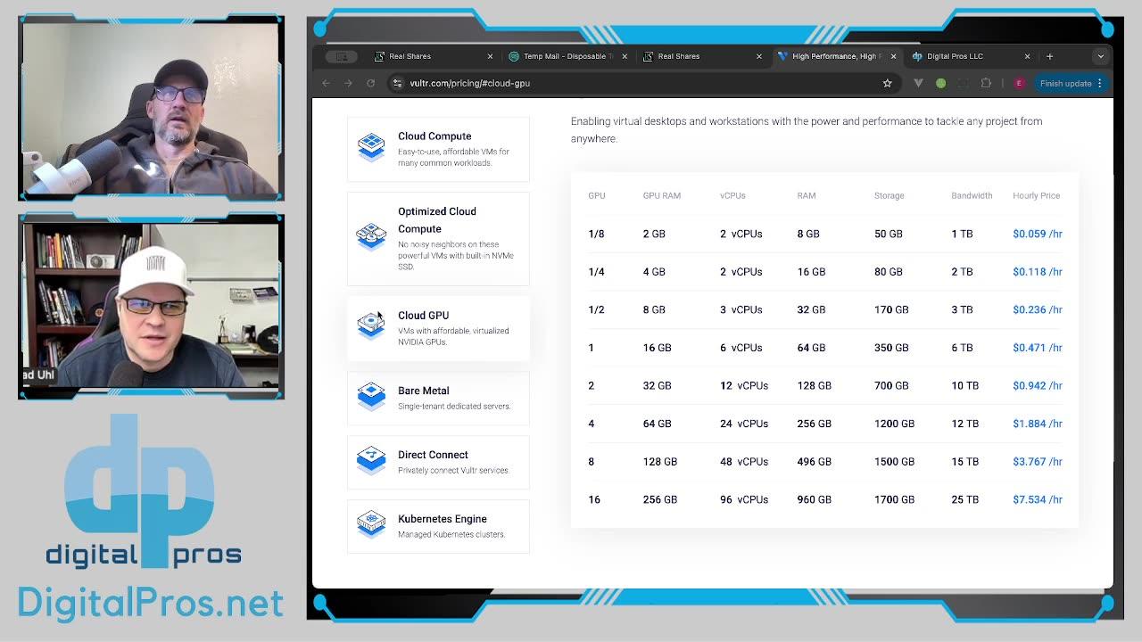The height and width of the screenshot is (642, 1142).
Task: Click the 496 GB RAM cell
Action: (x=815, y=462)
